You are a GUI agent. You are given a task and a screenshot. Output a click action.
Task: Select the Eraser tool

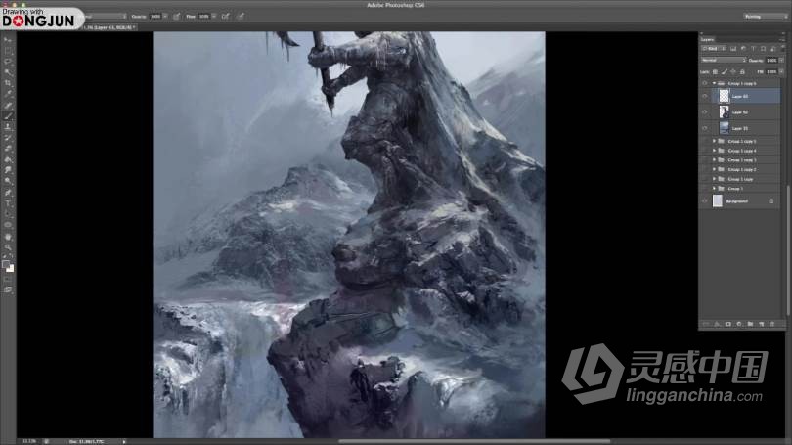pyautogui.click(x=8, y=149)
